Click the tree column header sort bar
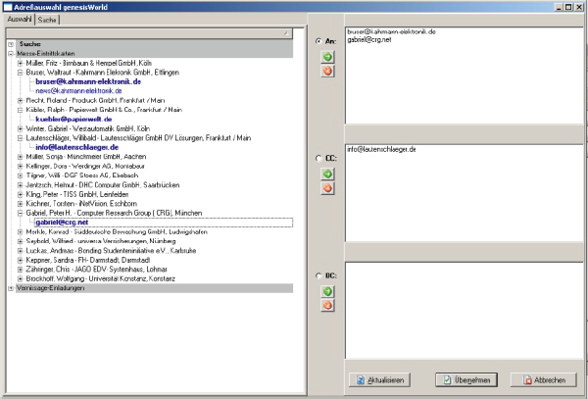588x399 pixels. 149,33
